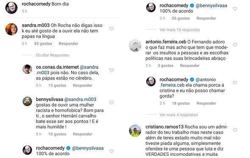Screen dimensions: 250x158
Task: Reply to sandra.m003's comment via Responder
Action: [68, 44]
